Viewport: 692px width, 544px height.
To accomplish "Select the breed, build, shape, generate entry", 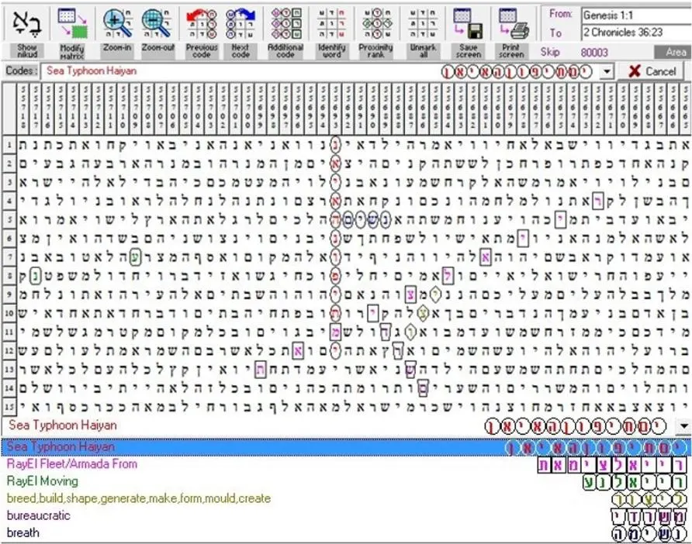I will (346, 498).
